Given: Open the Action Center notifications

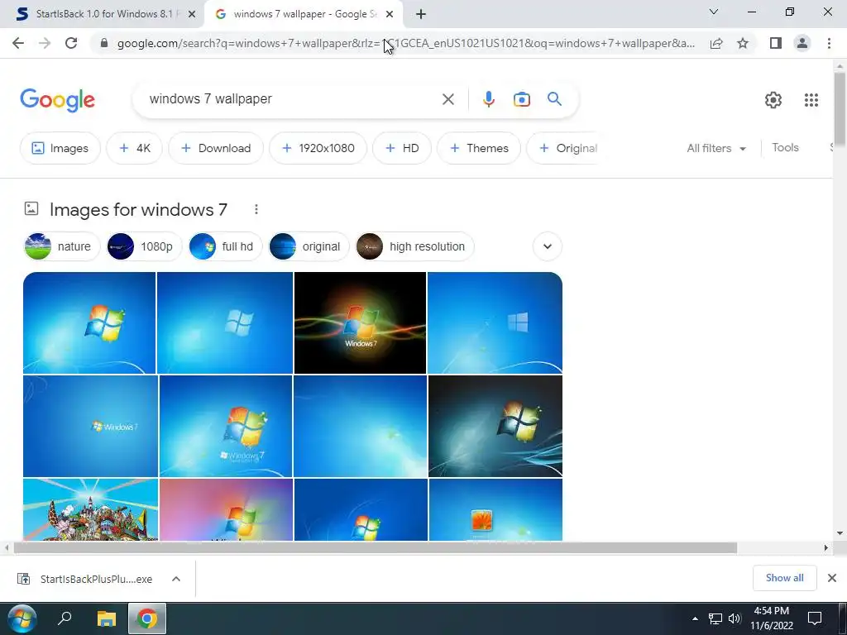Looking at the screenshot, I should pos(814,618).
